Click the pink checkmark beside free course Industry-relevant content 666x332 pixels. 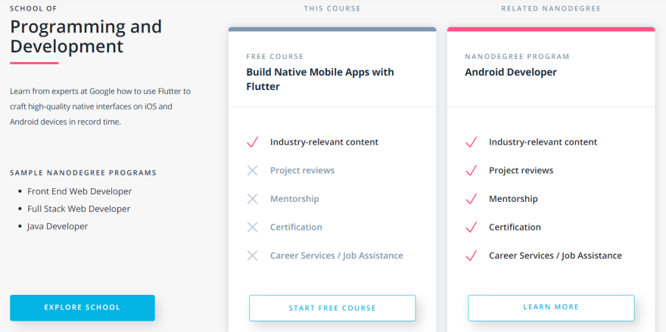tap(253, 142)
